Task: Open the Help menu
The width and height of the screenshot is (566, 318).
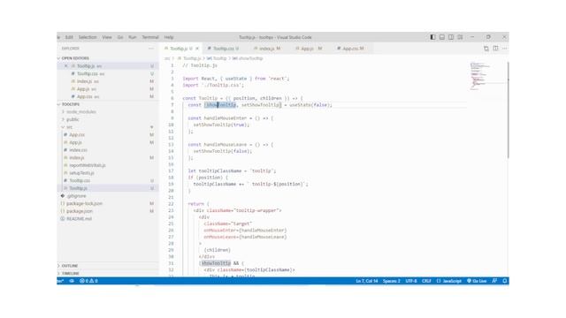Action: (169, 37)
